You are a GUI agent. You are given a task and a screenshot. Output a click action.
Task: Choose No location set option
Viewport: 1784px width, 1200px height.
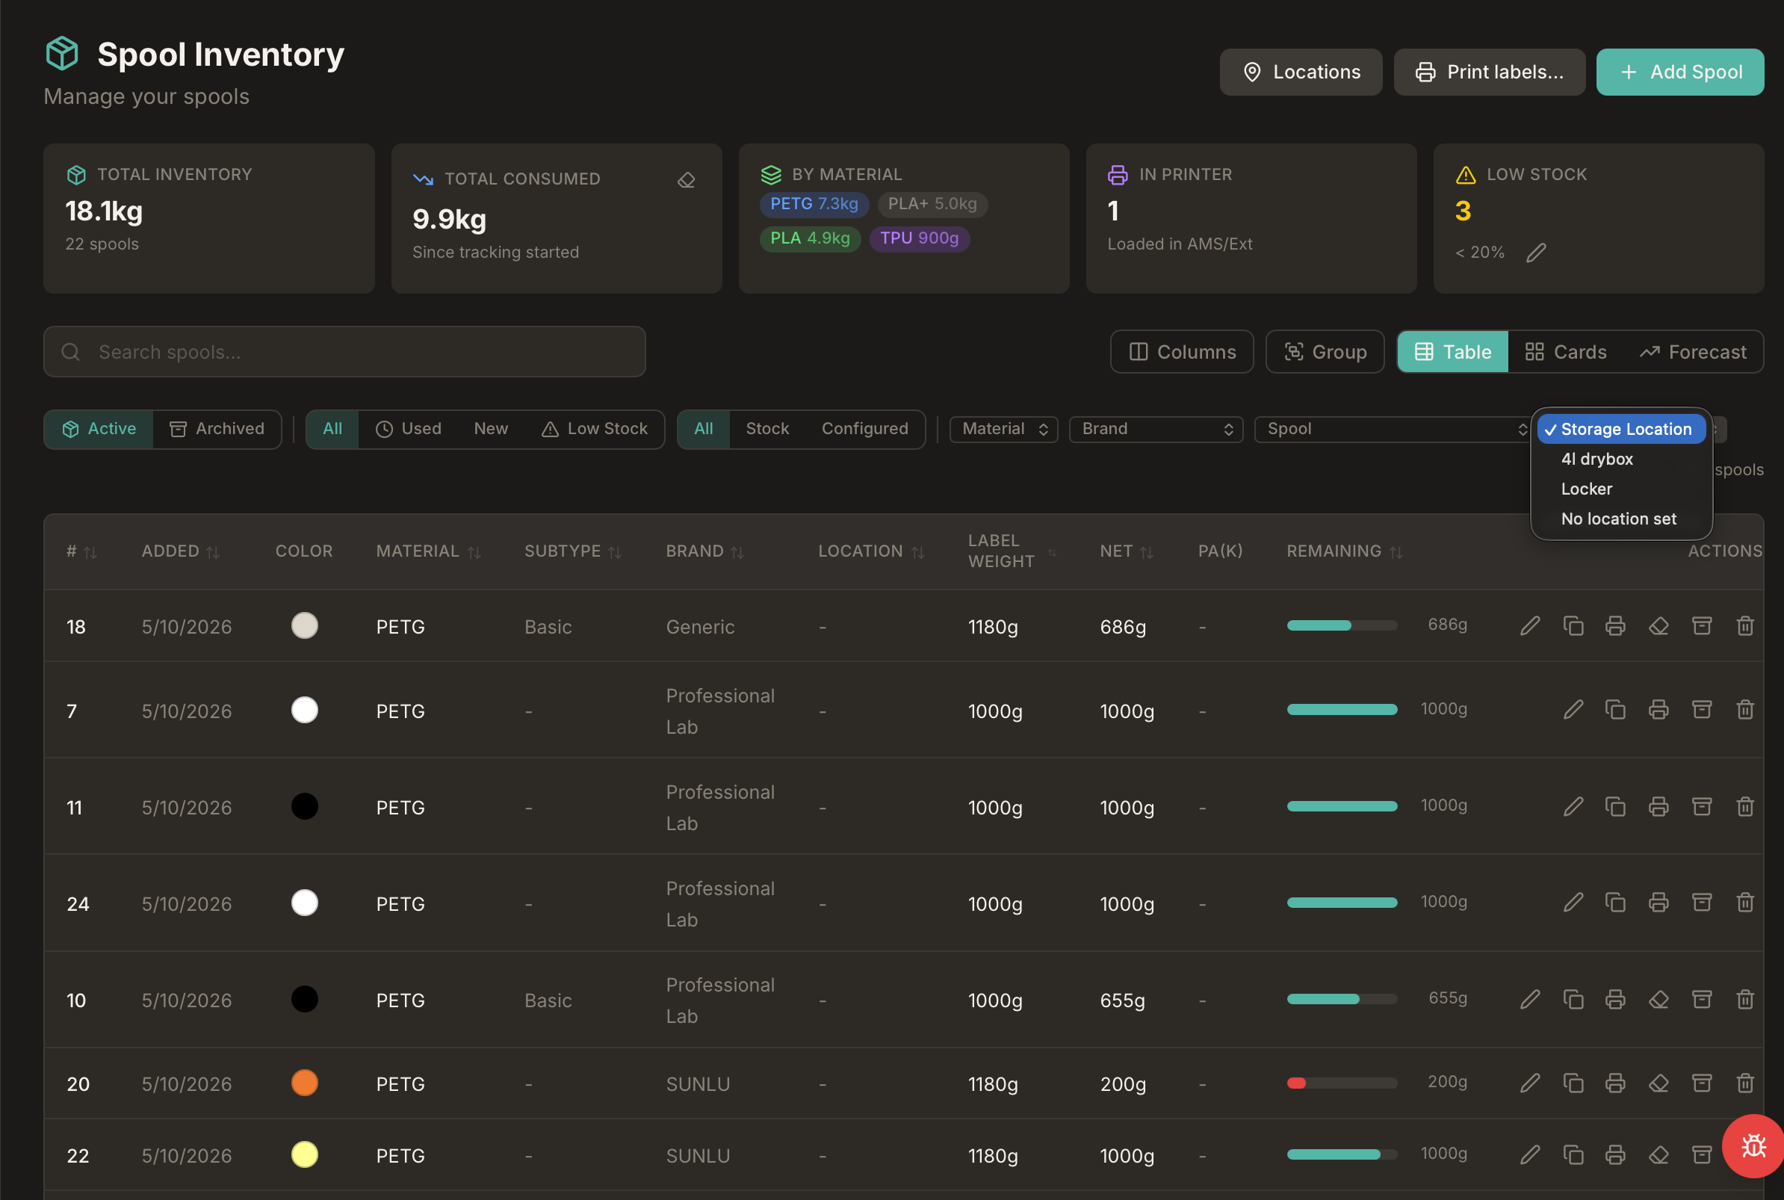tap(1621, 519)
